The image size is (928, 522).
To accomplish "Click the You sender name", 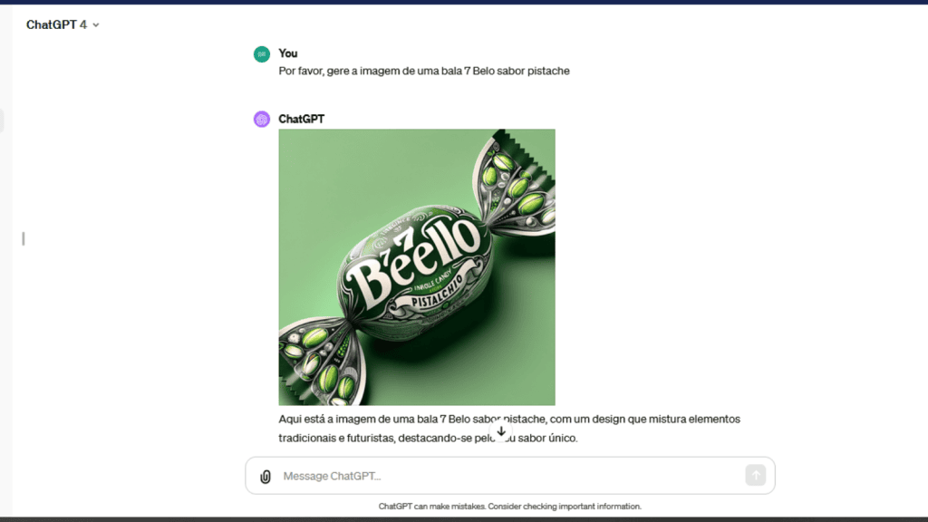I will pos(288,53).
